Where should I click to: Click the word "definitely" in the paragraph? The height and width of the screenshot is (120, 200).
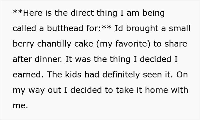click(121, 75)
